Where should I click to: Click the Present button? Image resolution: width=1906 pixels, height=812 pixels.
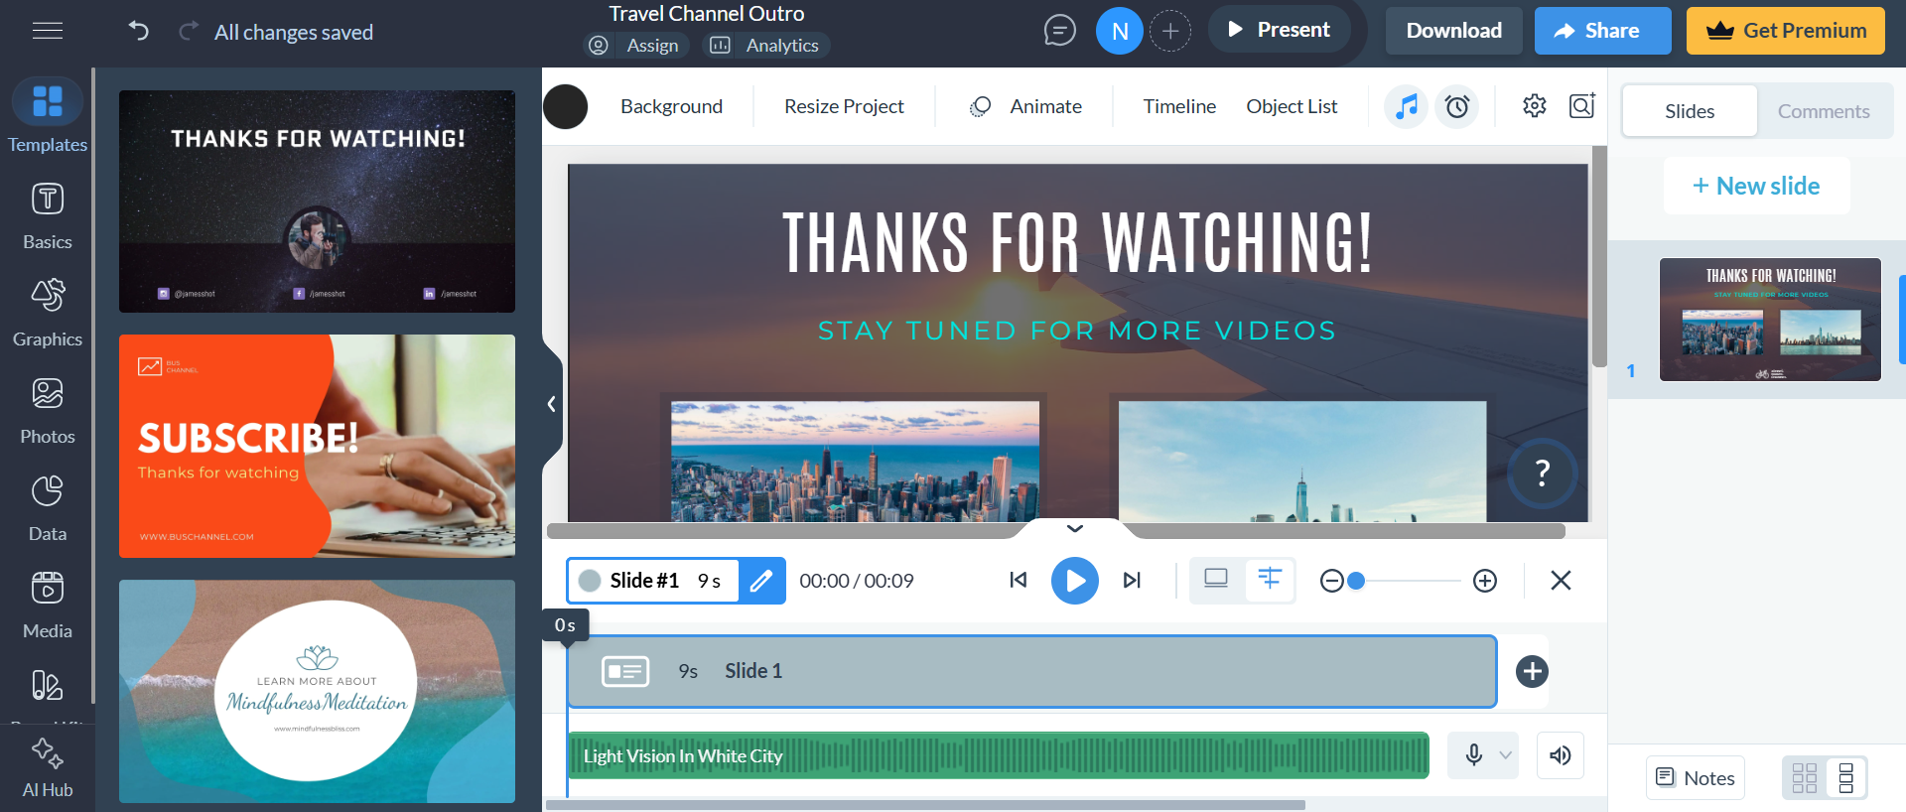point(1279,30)
